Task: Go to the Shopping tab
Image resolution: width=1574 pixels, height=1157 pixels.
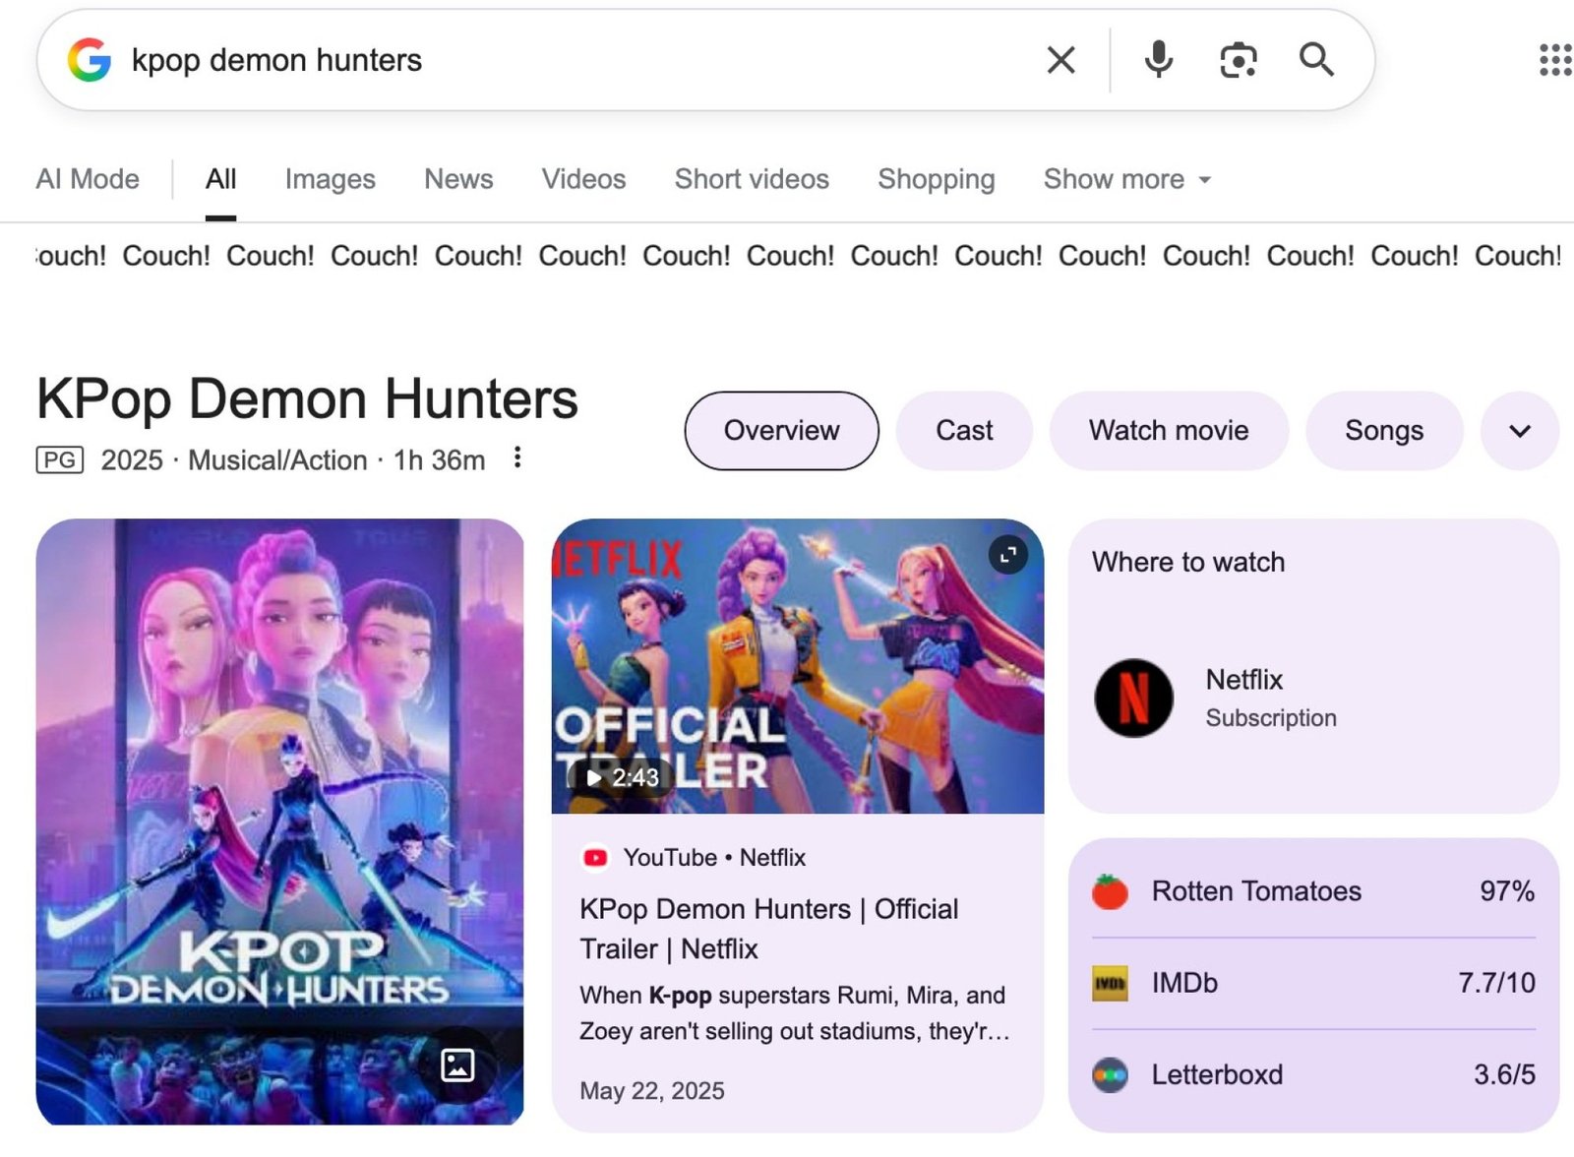Action: 936,179
